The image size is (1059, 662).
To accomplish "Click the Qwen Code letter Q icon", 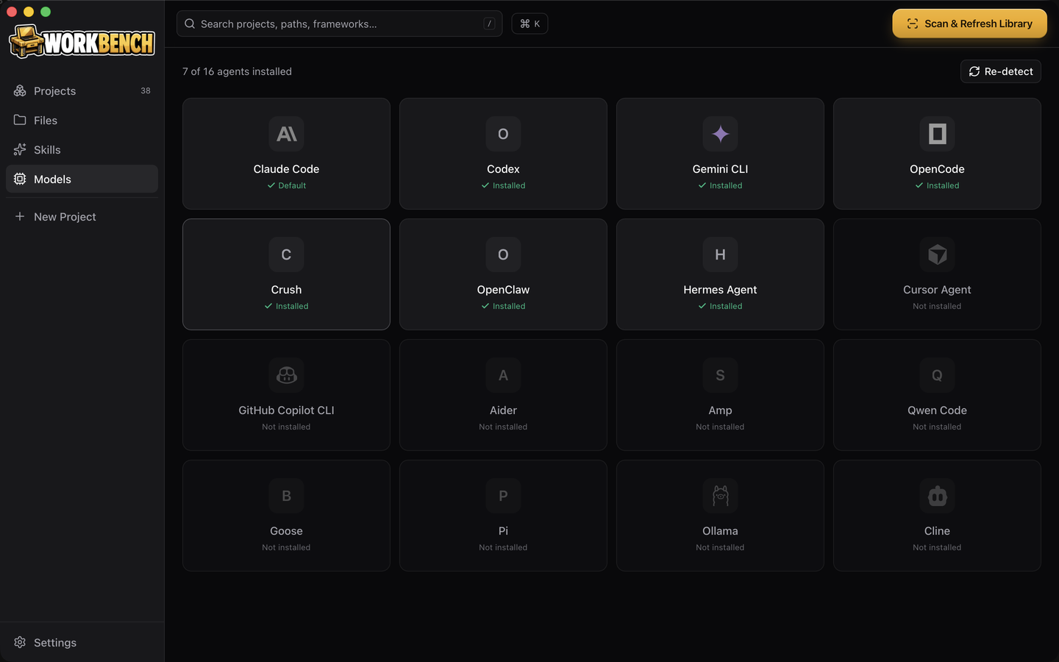I will [x=937, y=375].
